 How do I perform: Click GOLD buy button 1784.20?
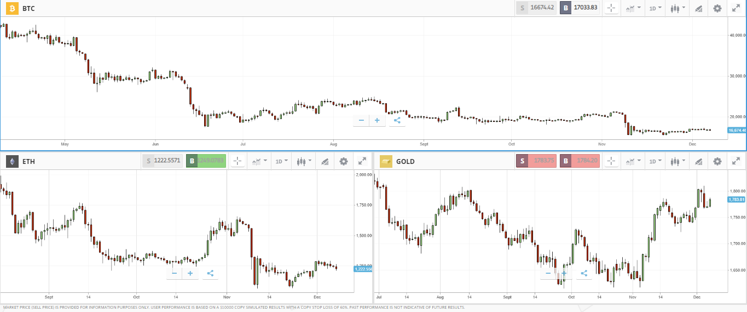[580, 161]
